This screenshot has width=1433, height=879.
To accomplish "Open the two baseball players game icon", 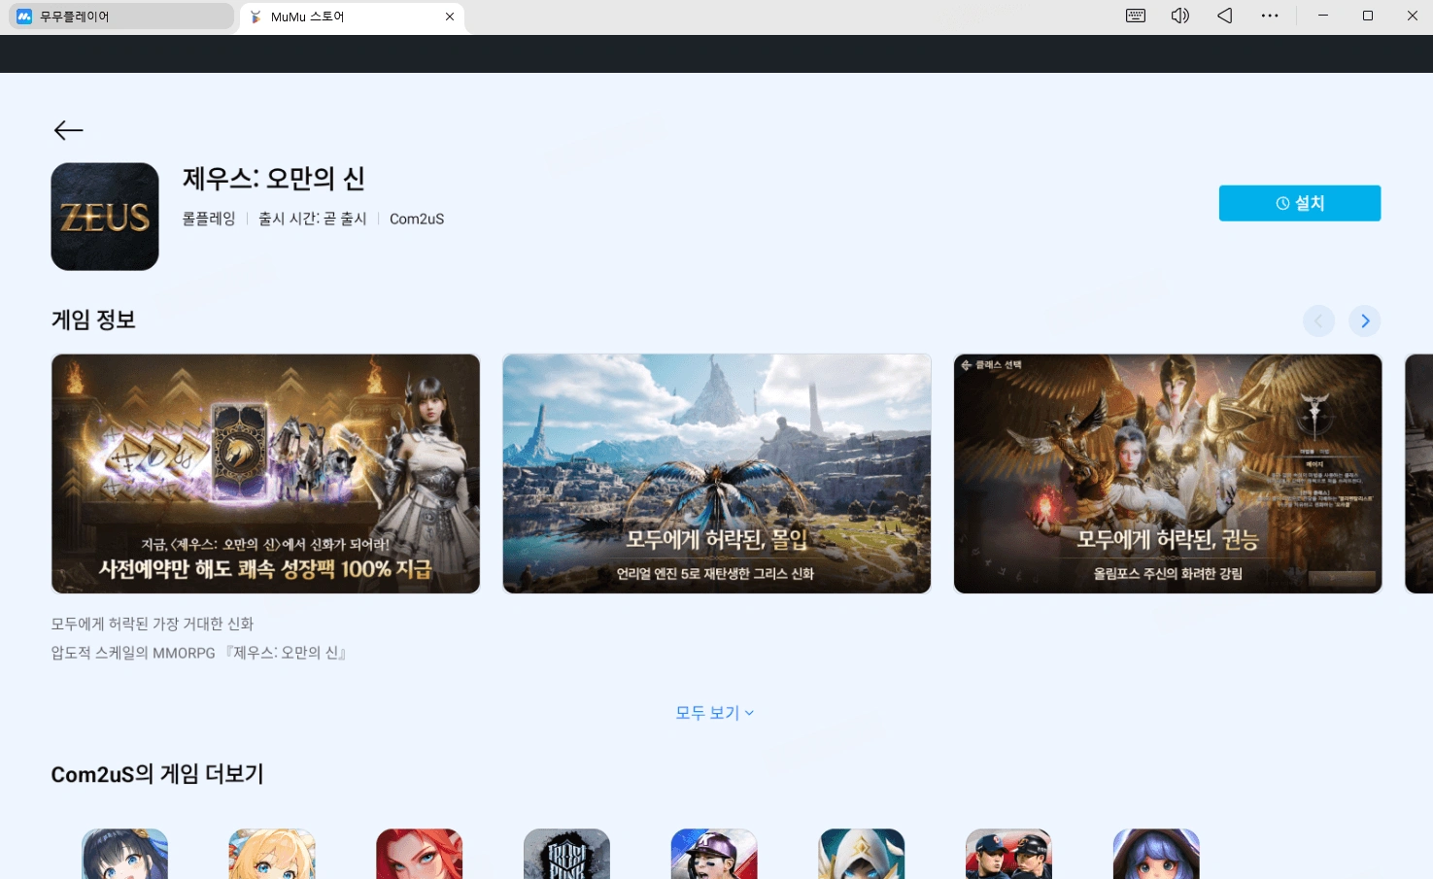I will [1008, 854].
